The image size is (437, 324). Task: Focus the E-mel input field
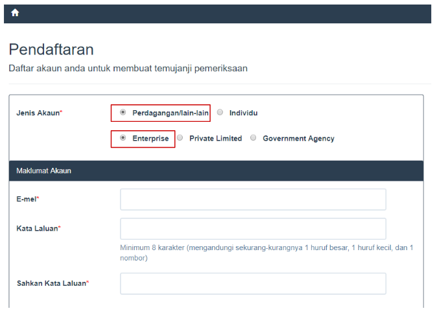coord(253,200)
